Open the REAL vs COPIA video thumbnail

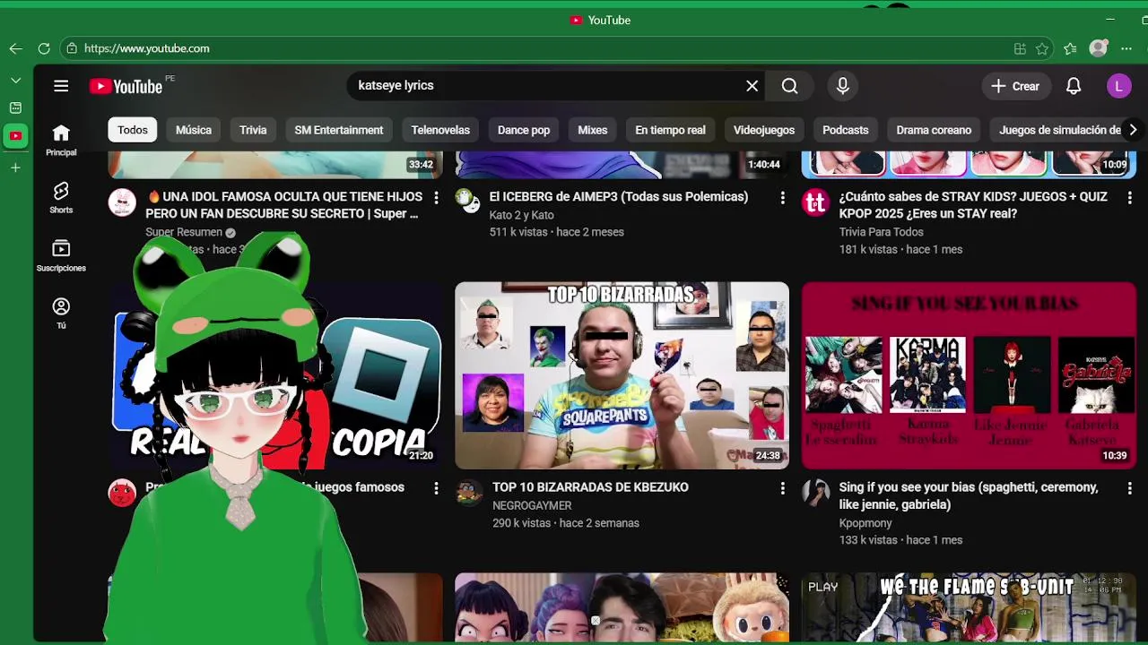pyautogui.click(x=275, y=375)
